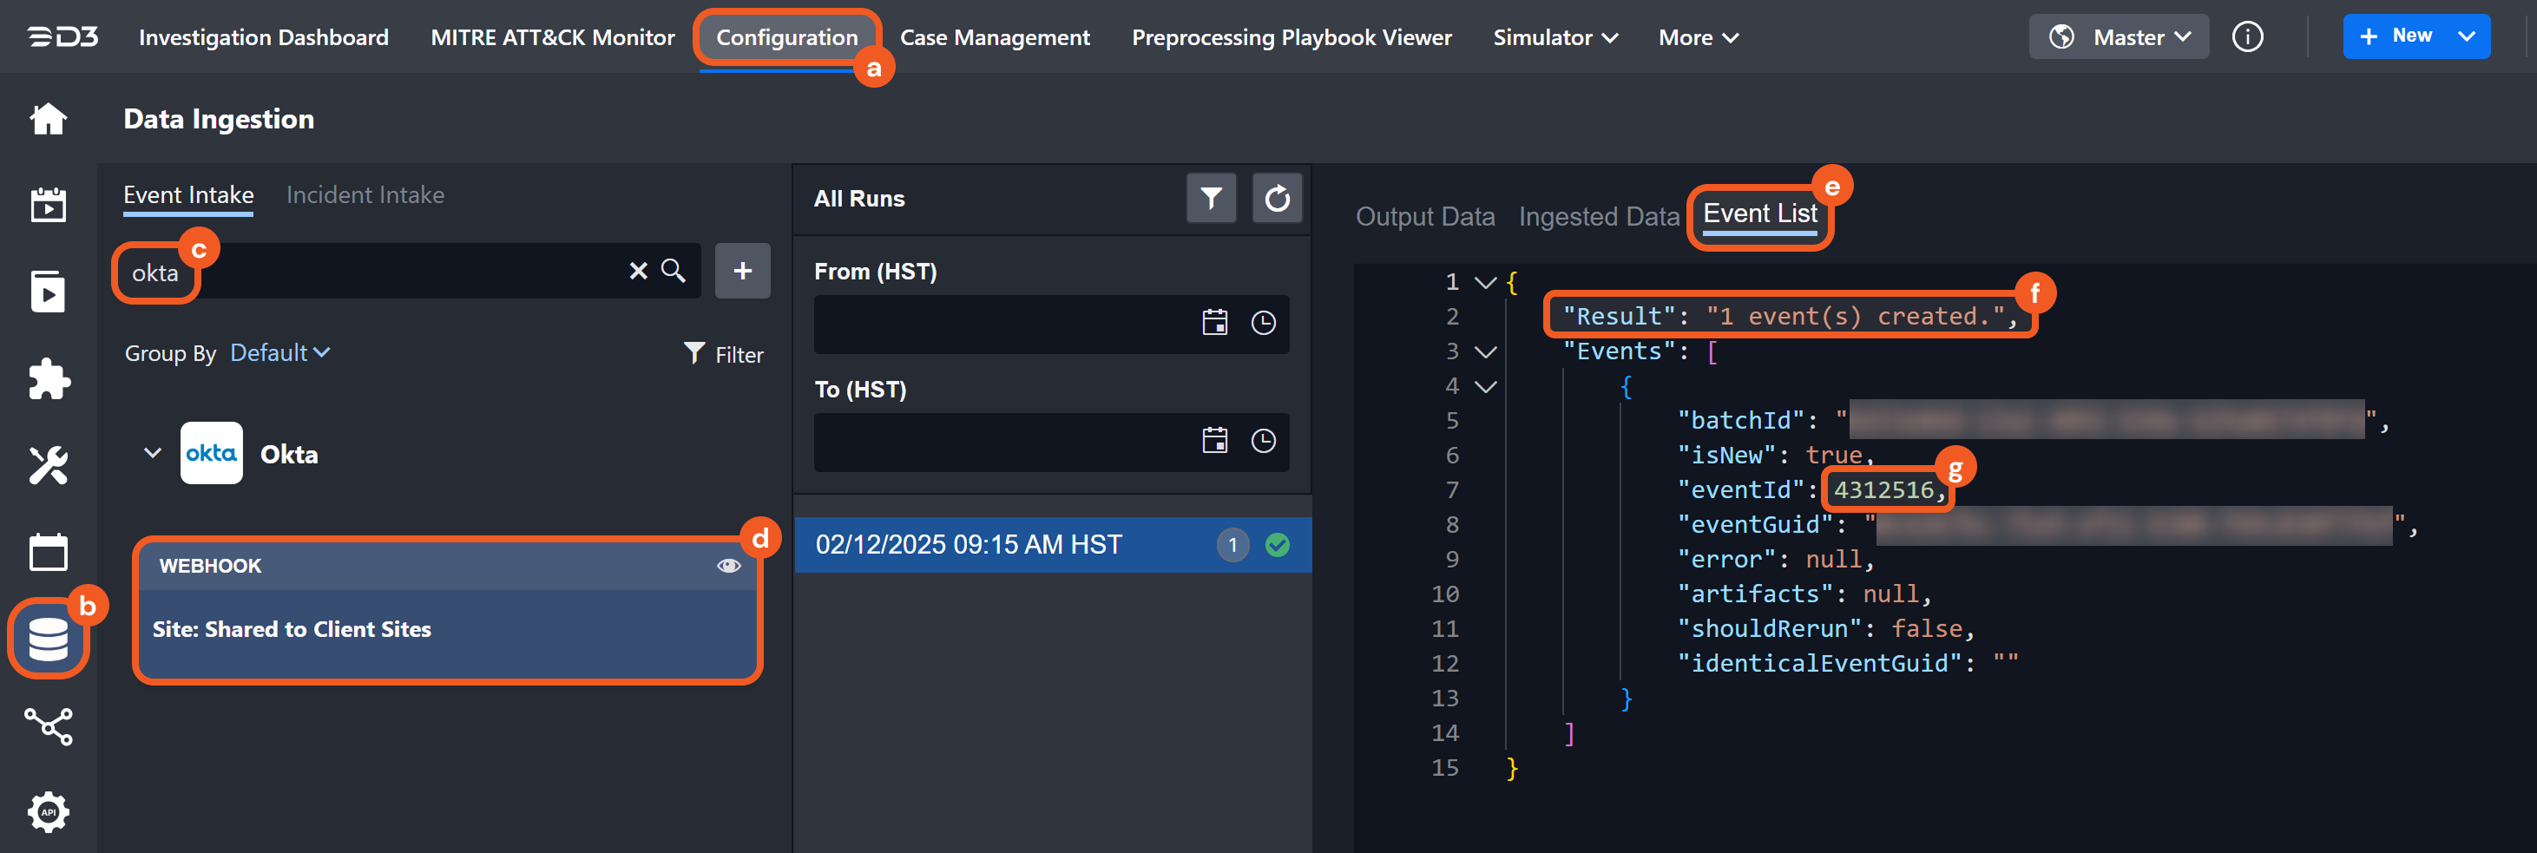2537x853 pixels.
Task: Open the Group By Default dropdown
Action: (279, 352)
